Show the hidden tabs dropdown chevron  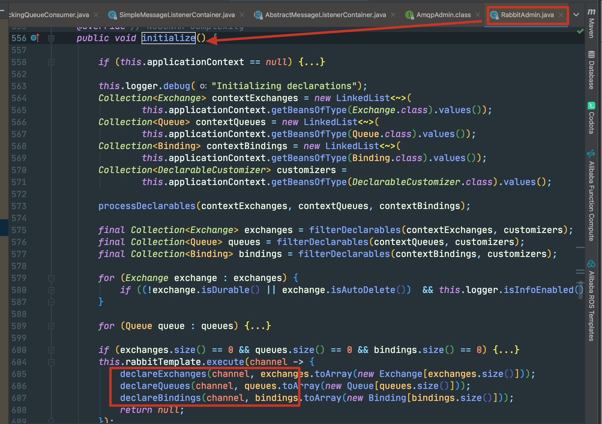[x=576, y=15]
